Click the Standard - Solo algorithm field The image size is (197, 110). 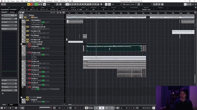tap(146, 9)
